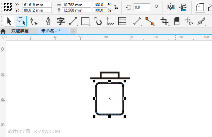Screen dimensions: 212x137
Task: Select the Table tool
Action: 122,21
